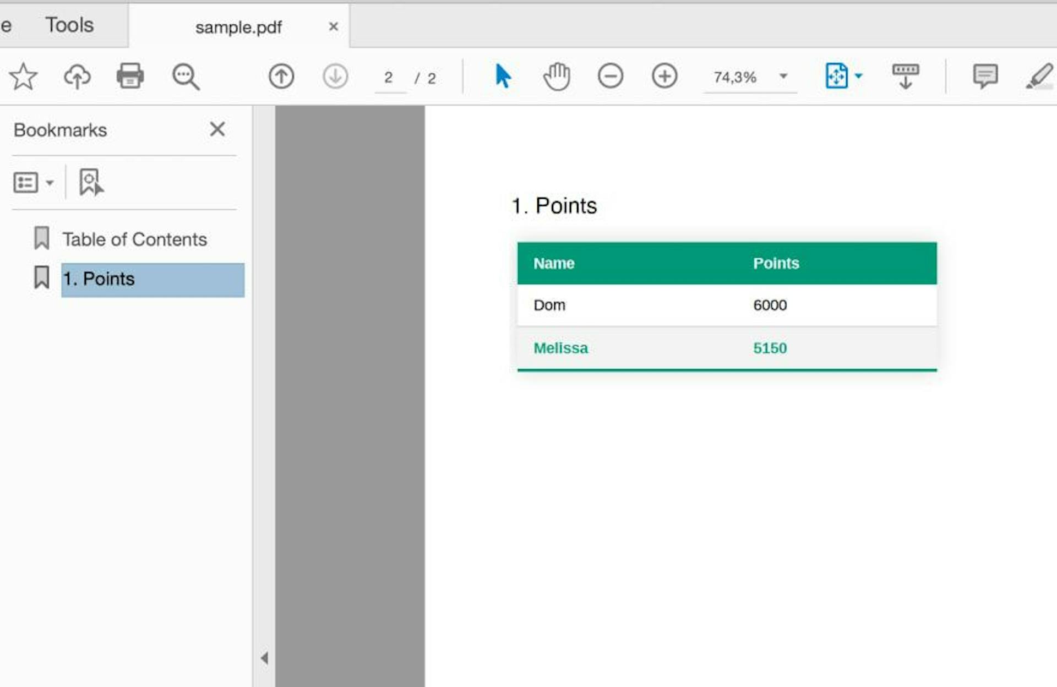Save file to Adobe cloud storage
Viewport: 1057px width, 687px height.
(77, 77)
